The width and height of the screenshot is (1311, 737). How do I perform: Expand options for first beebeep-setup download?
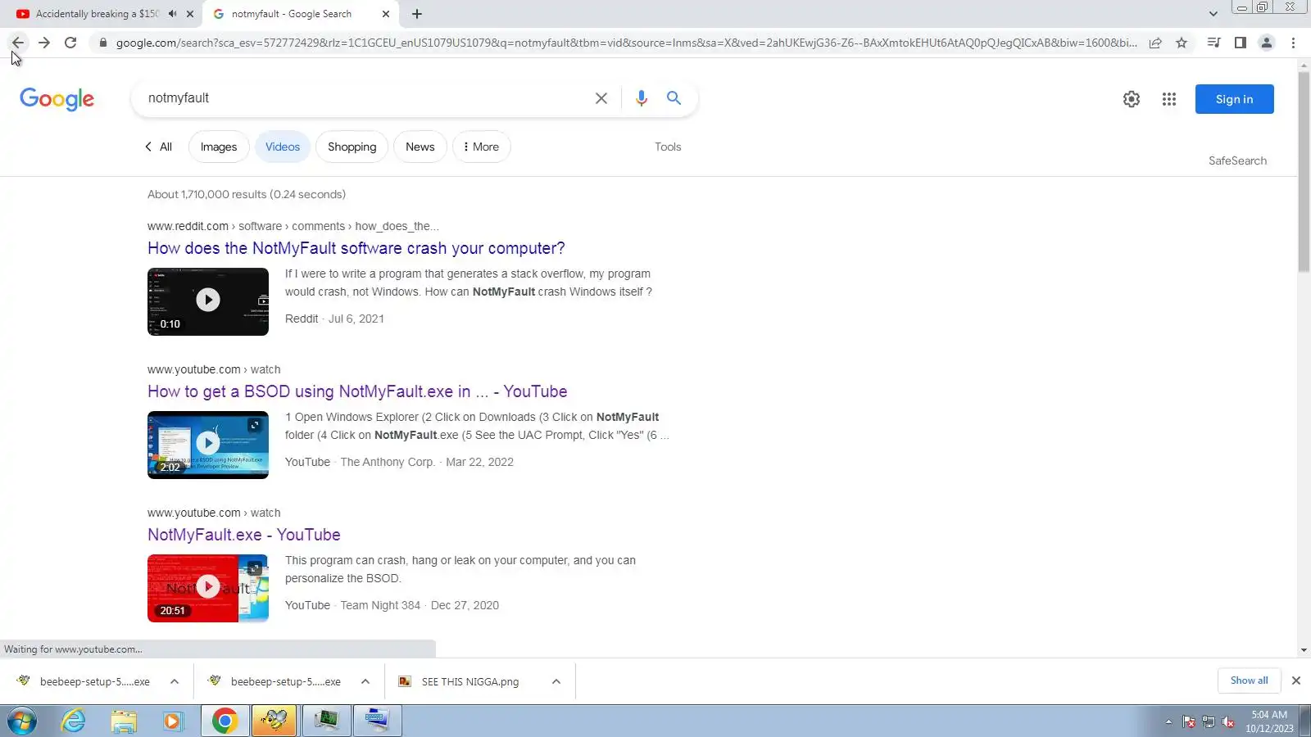coord(175,681)
